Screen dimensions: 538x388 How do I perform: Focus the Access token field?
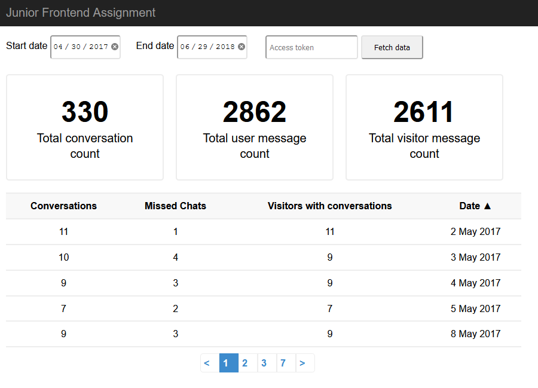tap(311, 47)
